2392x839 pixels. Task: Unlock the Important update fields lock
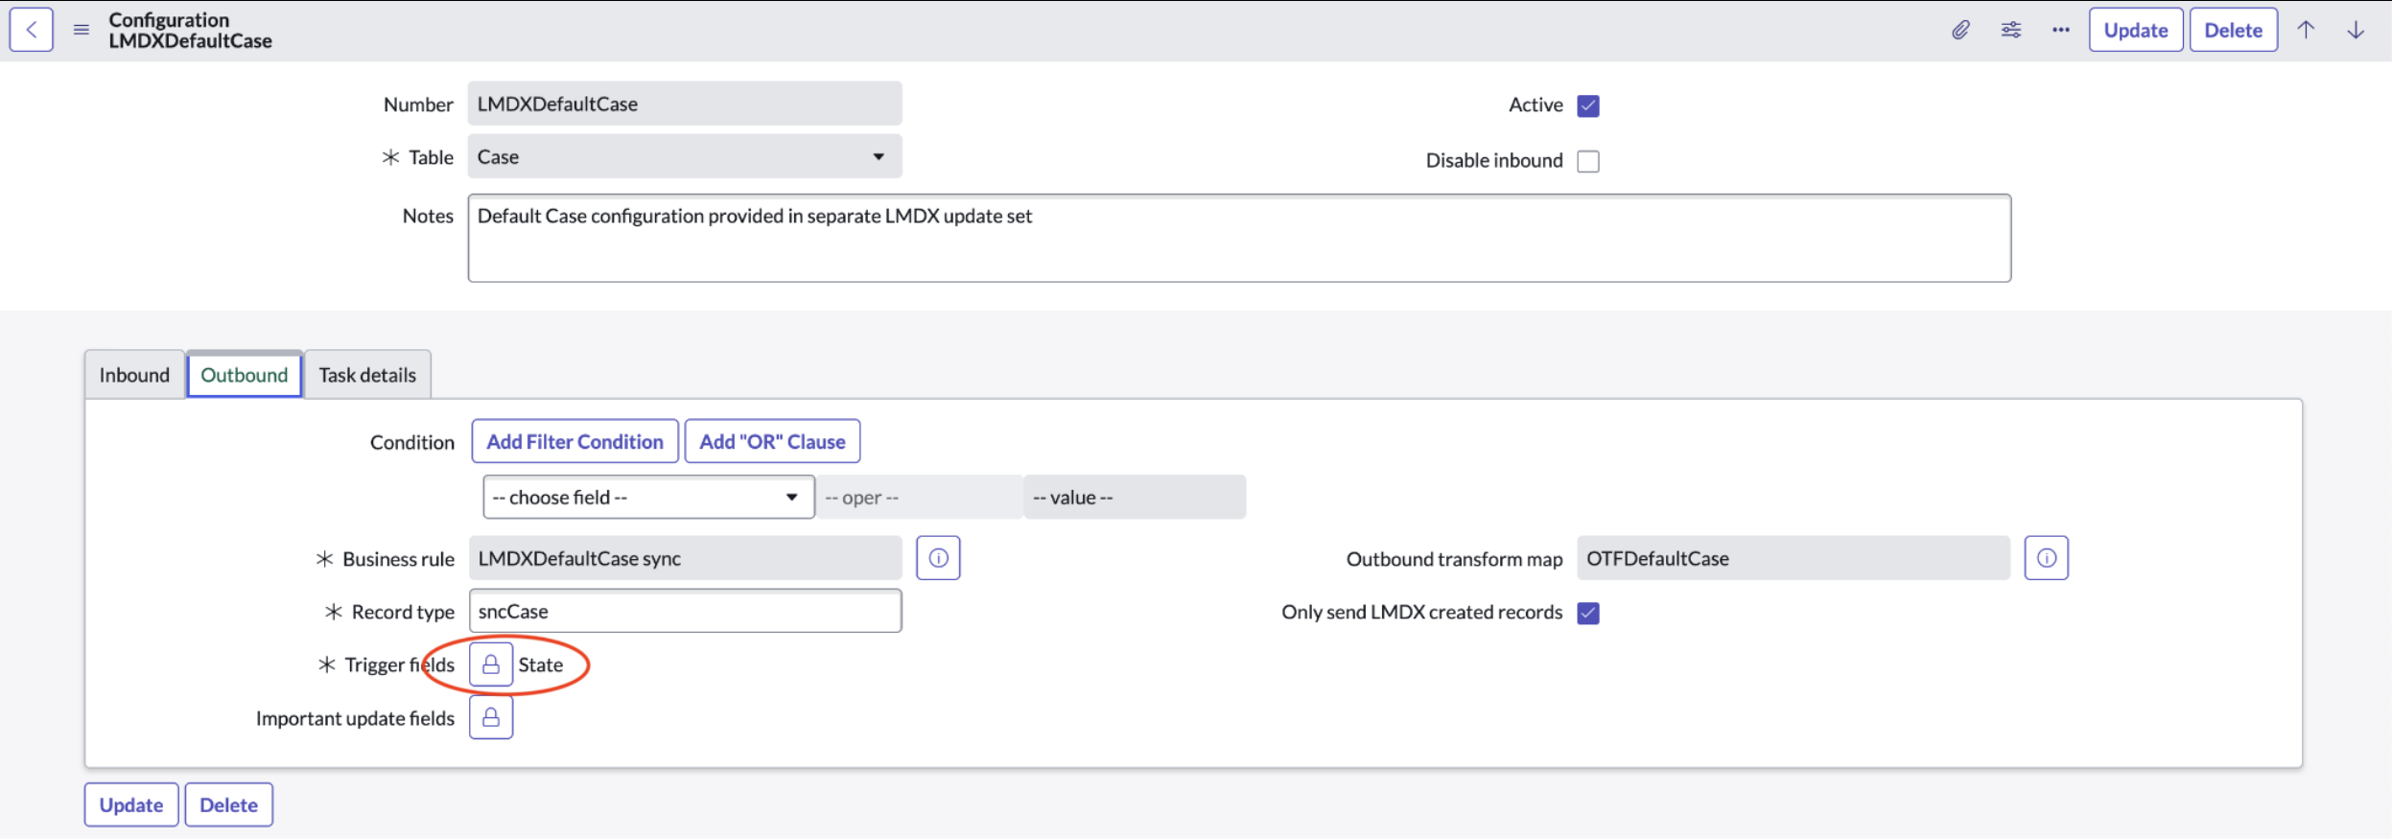coord(491,717)
